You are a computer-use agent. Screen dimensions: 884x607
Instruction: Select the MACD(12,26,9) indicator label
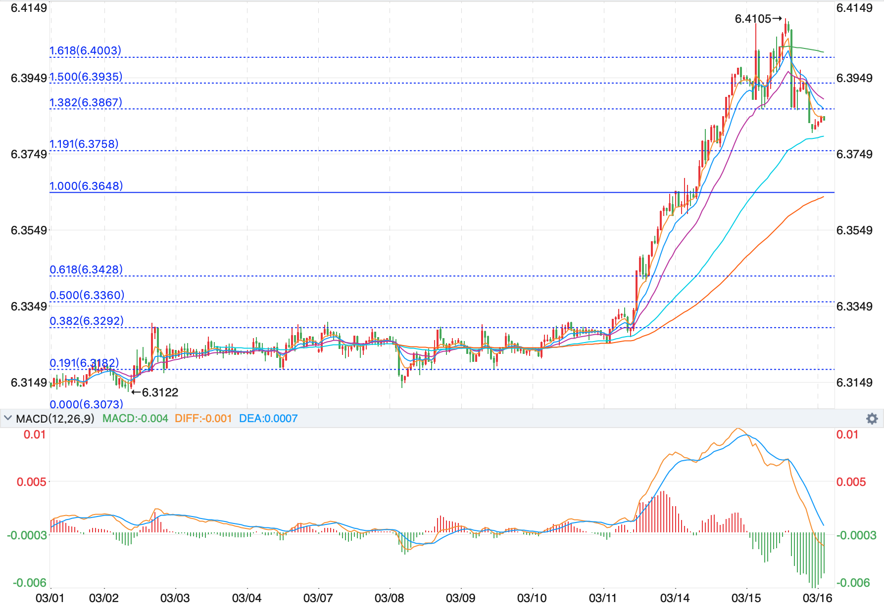pyautogui.click(x=55, y=419)
